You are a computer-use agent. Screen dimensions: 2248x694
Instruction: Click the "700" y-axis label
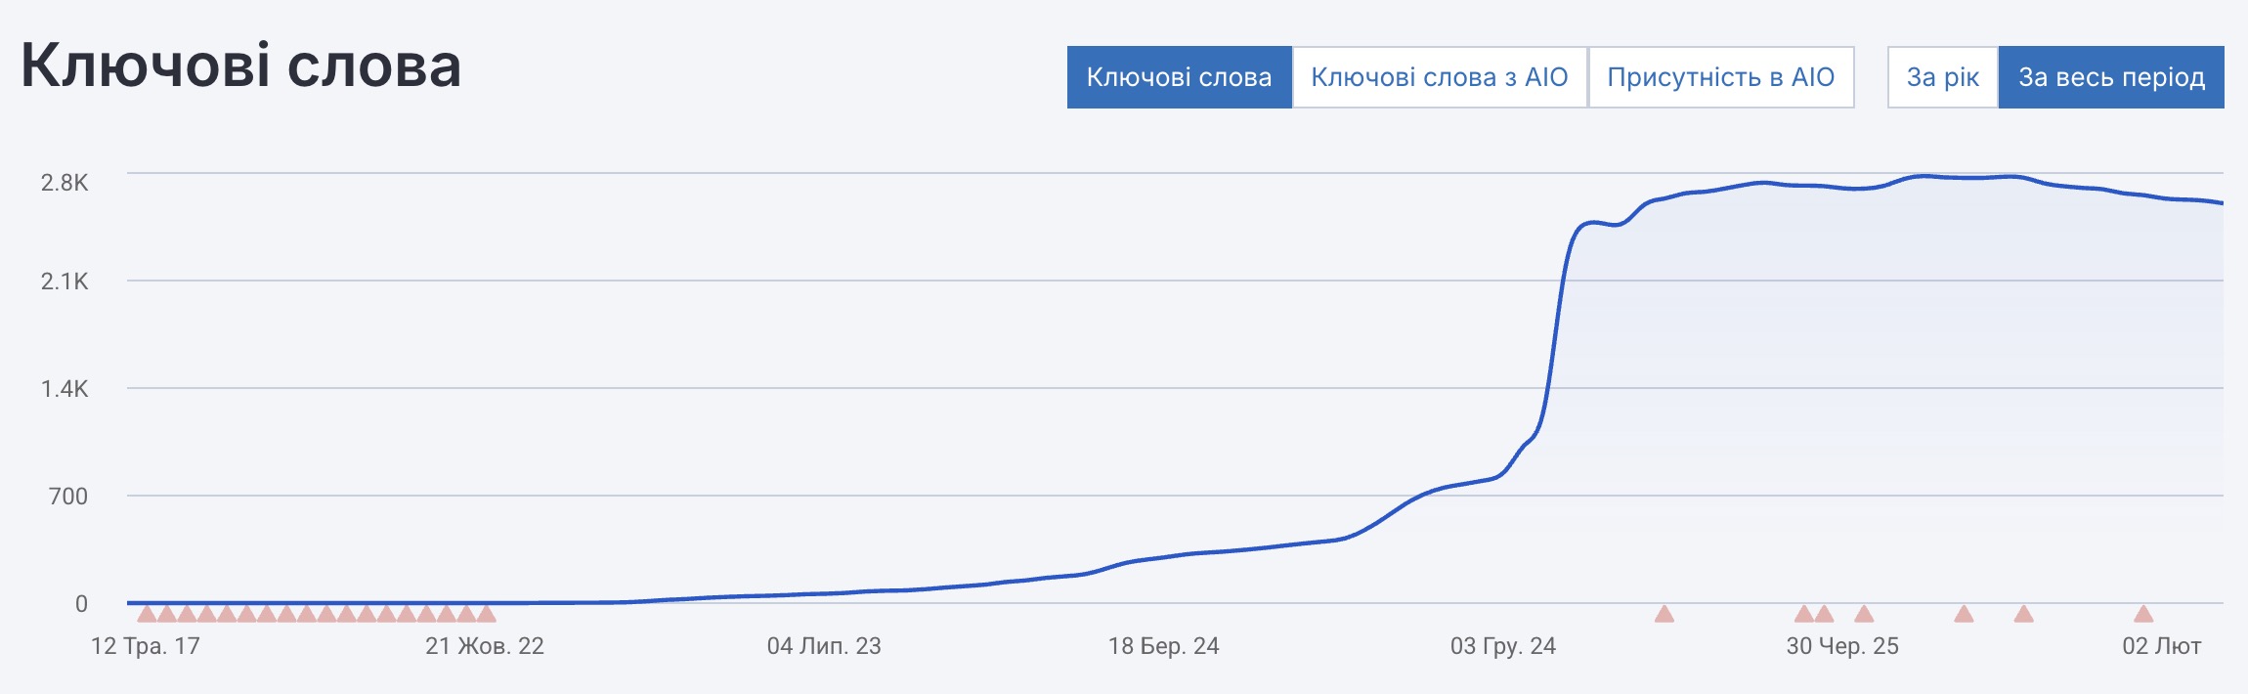coord(68,497)
